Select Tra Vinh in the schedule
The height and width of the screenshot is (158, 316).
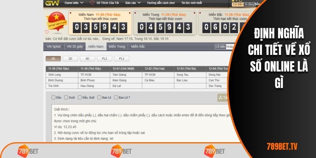(62, 86)
